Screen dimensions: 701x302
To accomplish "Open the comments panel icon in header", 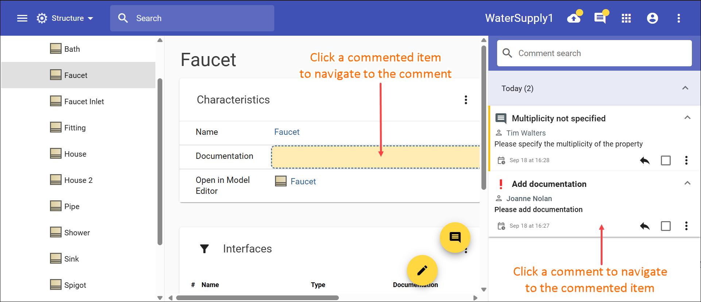I will pyautogui.click(x=600, y=18).
